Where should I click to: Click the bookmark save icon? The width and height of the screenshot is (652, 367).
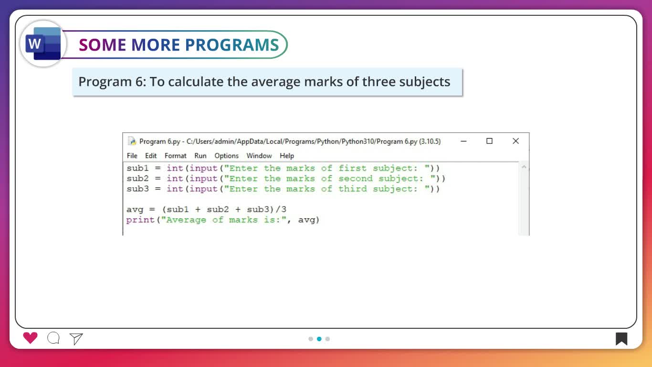[x=621, y=339]
